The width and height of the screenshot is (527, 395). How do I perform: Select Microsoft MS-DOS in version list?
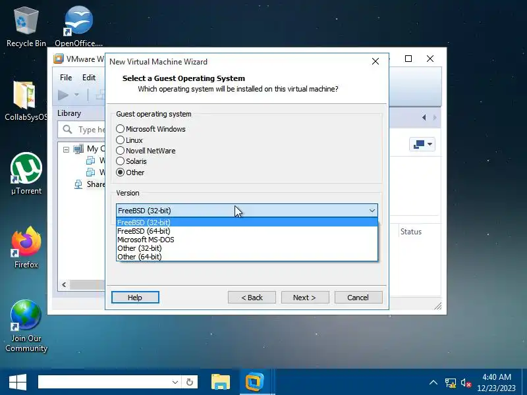point(246,240)
